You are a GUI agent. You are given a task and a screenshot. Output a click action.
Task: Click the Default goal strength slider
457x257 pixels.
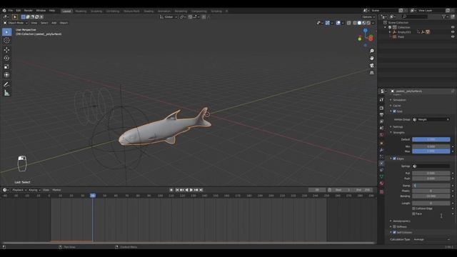pyautogui.click(x=431, y=139)
